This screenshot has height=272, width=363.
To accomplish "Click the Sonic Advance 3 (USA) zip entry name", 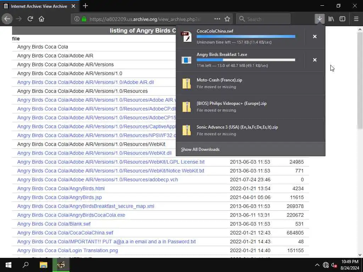I will [x=237, y=127].
